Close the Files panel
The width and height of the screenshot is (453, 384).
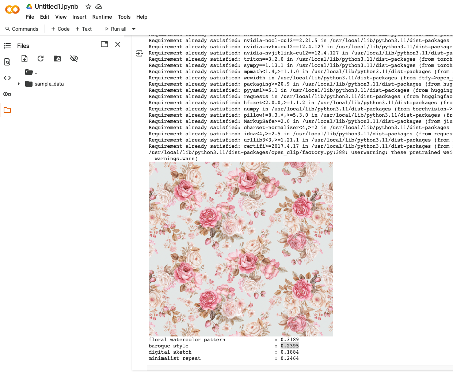pyautogui.click(x=118, y=44)
